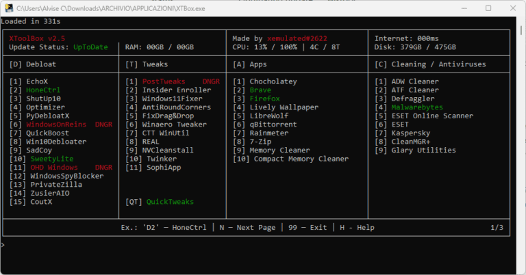Image resolution: width=526 pixels, height=275 pixels.
Task: Click the ESET entry numbered 6
Action: pos(392,125)
